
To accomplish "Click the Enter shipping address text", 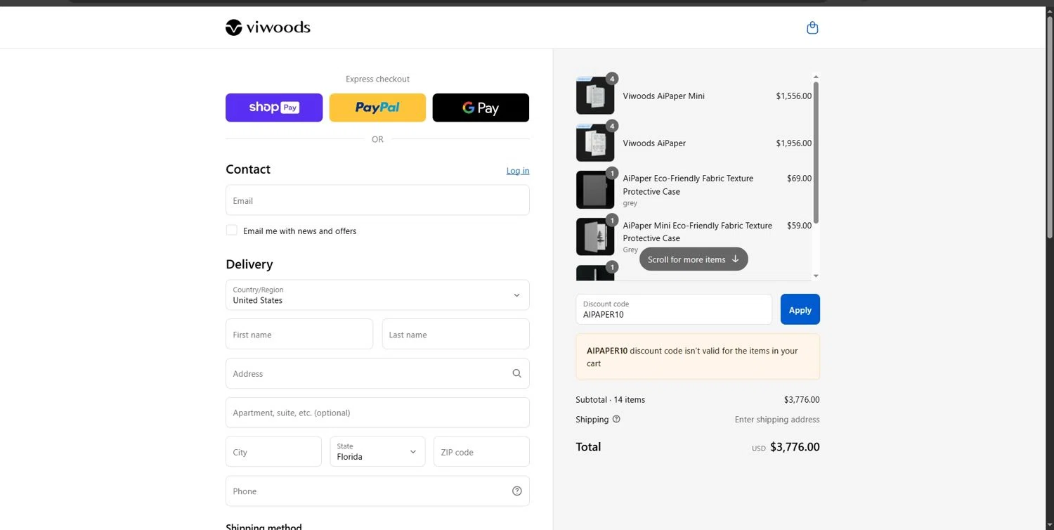I will pyautogui.click(x=777, y=419).
